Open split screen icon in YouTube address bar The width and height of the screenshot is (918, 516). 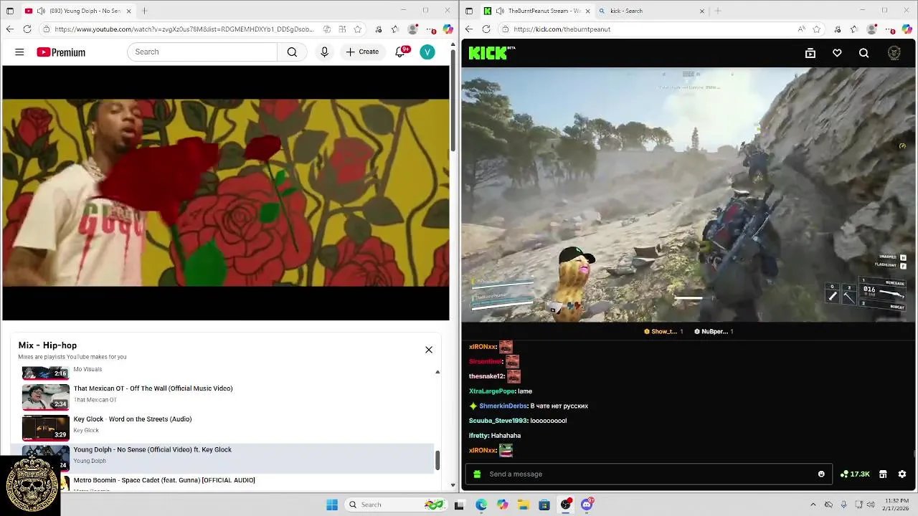(x=342, y=29)
